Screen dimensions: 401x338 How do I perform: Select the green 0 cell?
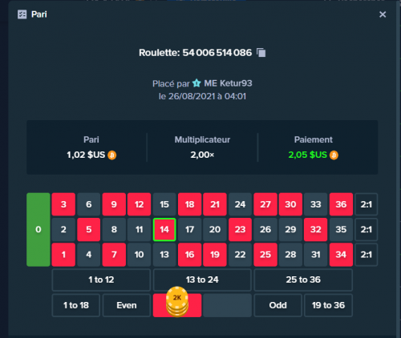click(x=38, y=230)
